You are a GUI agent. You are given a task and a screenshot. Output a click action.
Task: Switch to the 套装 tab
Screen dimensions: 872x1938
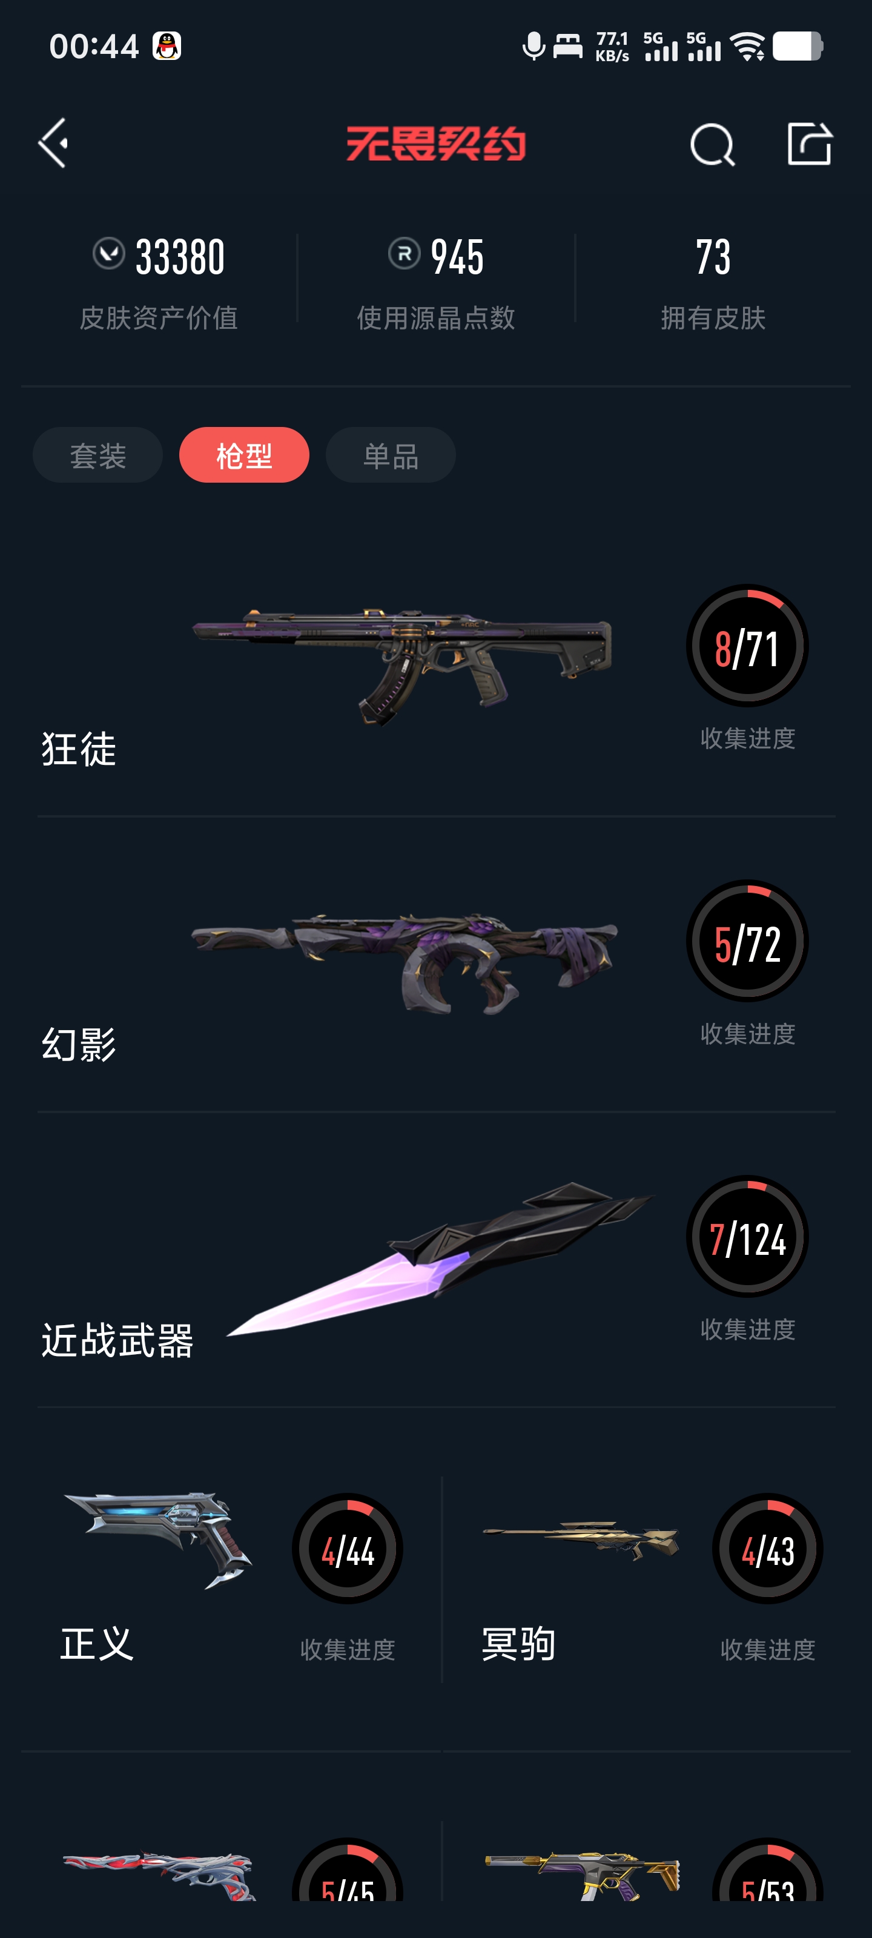point(98,455)
